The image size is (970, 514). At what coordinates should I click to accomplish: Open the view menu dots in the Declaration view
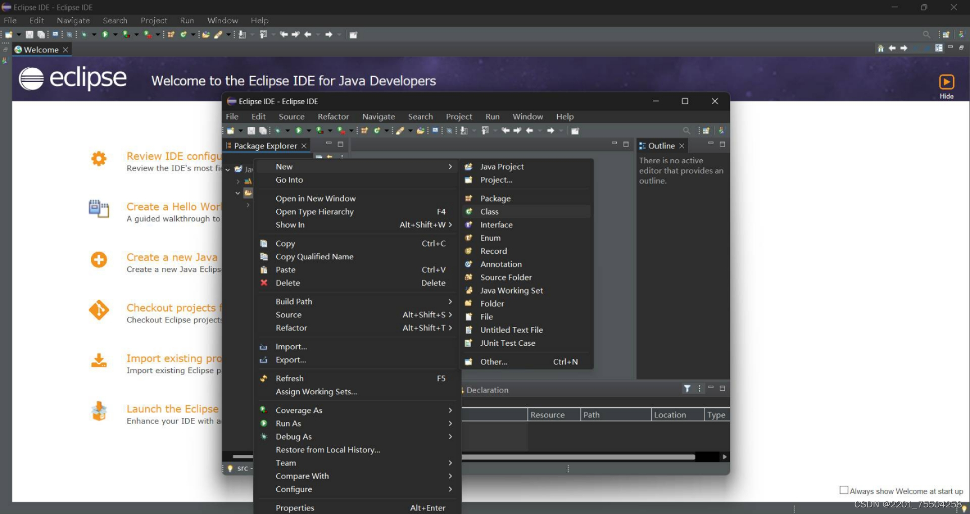tap(699, 388)
